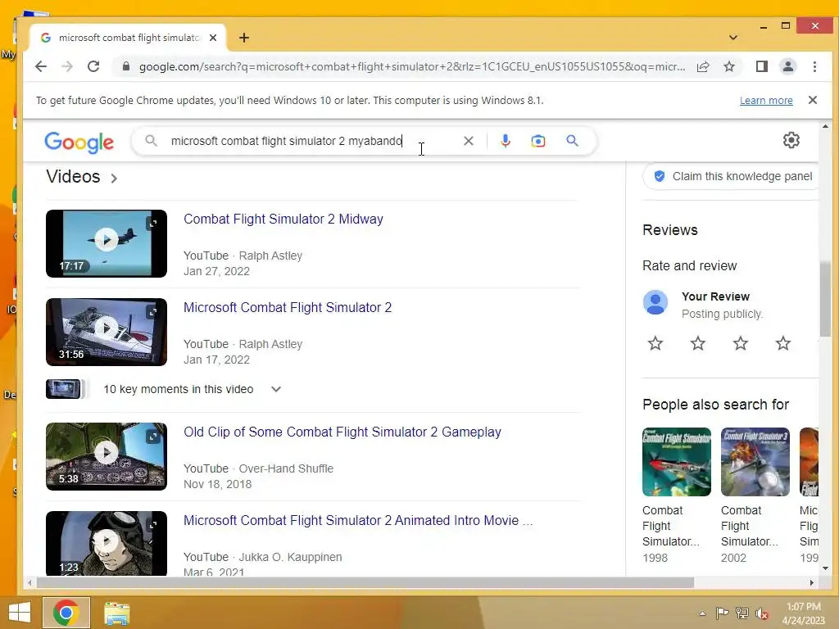Open the Windows Start button
This screenshot has height=629, width=839.
(20, 613)
